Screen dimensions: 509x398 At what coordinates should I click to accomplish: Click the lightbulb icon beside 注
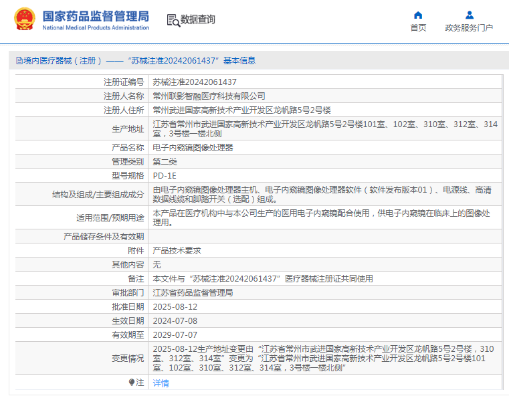click(132, 383)
